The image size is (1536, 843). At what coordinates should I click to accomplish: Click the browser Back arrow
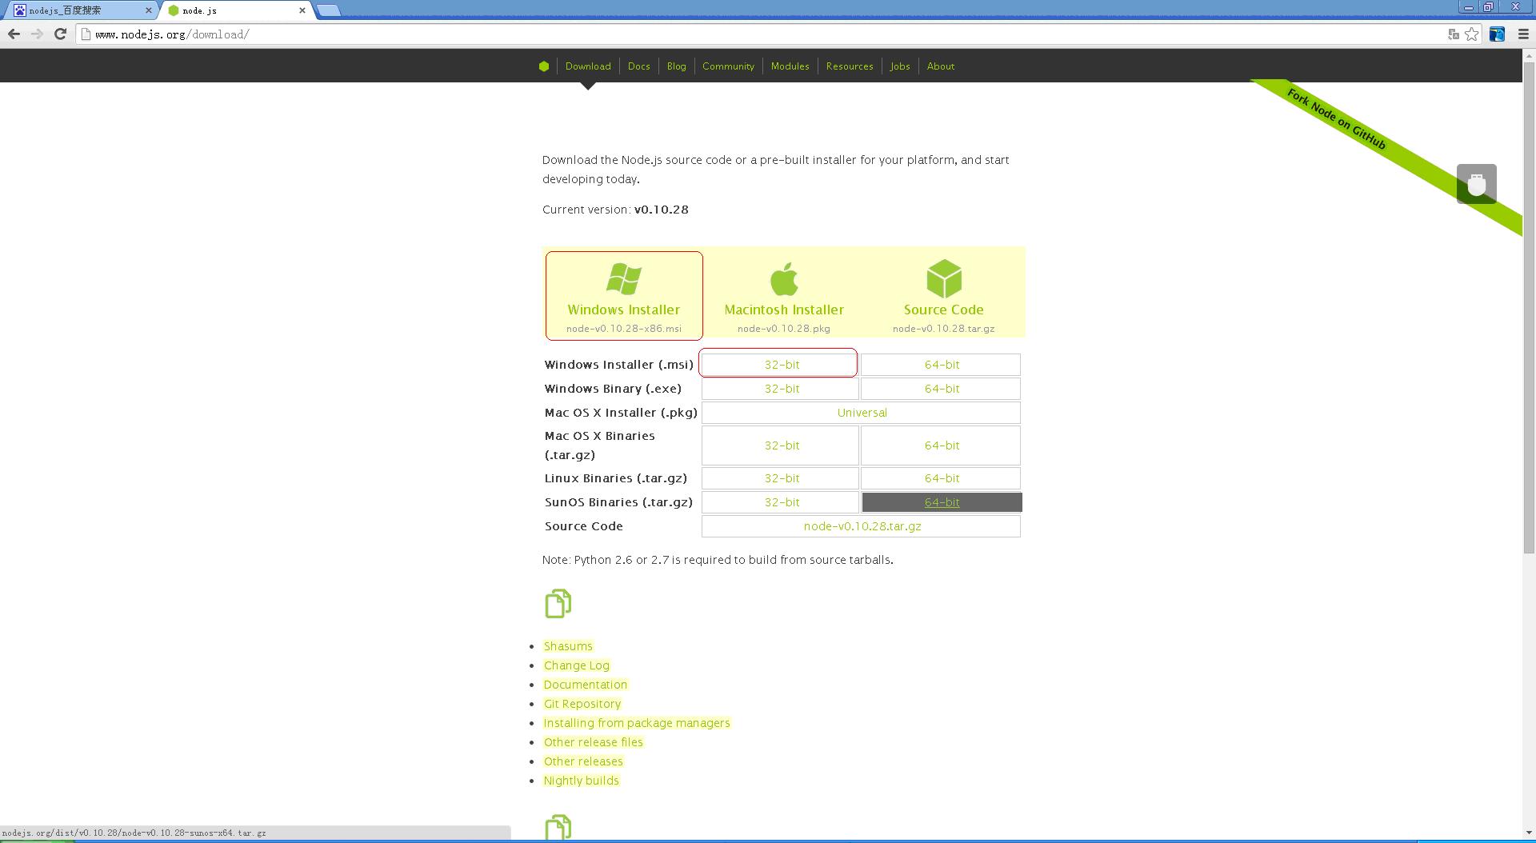pyautogui.click(x=14, y=34)
